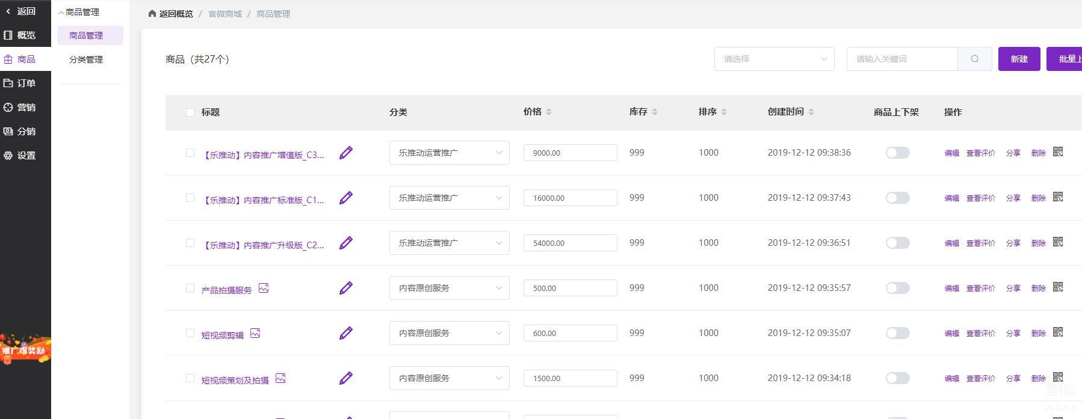Image resolution: width=1082 pixels, height=419 pixels.
Task: Click the 新建 button
Action: pyautogui.click(x=1019, y=59)
